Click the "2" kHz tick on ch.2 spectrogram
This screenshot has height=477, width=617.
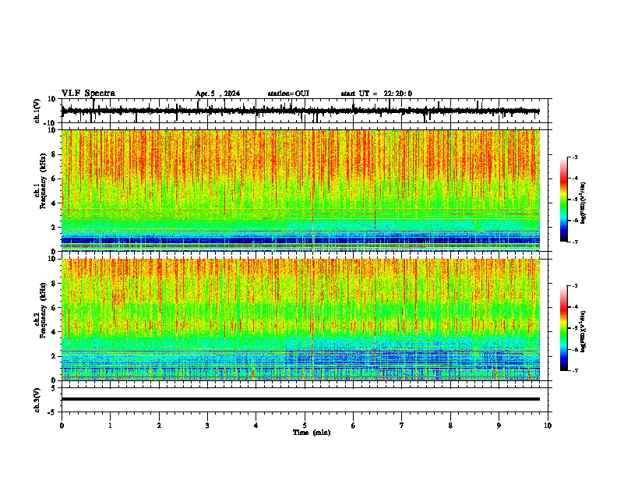tap(55, 356)
